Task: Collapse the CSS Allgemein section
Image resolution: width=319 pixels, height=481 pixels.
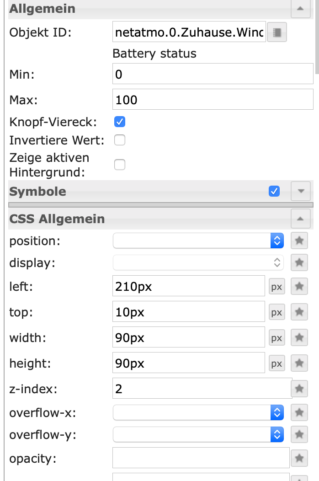Action: click(300, 219)
